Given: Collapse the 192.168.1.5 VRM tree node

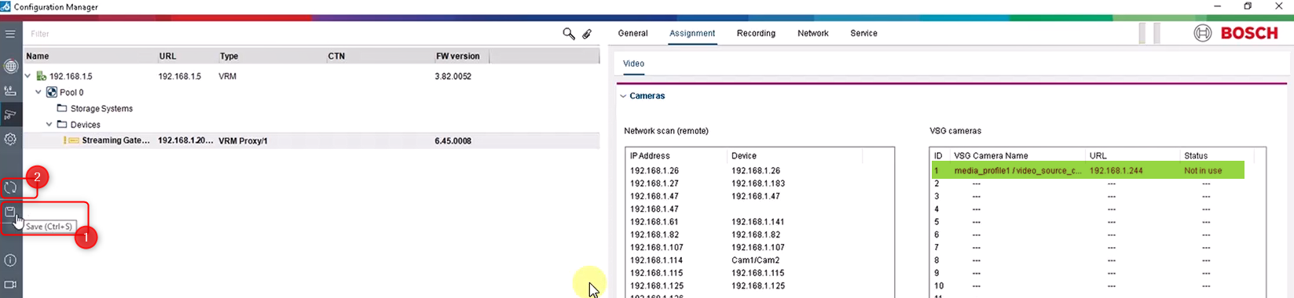Looking at the screenshot, I should 28,76.
